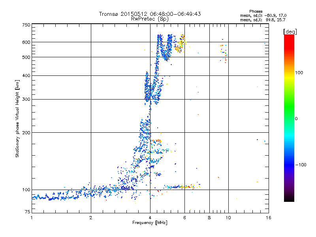Click the x-axis tick label '4'
The width and height of the screenshot is (316, 237).
point(150,218)
